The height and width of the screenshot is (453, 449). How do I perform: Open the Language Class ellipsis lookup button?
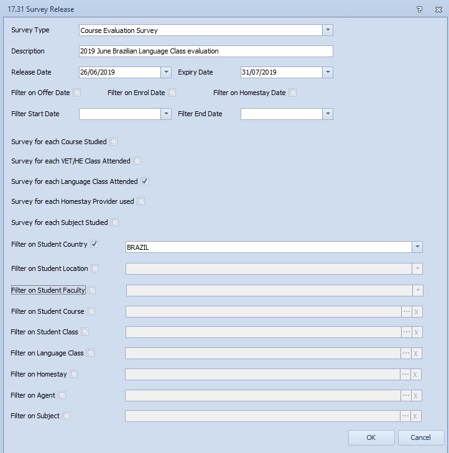coord(406,354)
